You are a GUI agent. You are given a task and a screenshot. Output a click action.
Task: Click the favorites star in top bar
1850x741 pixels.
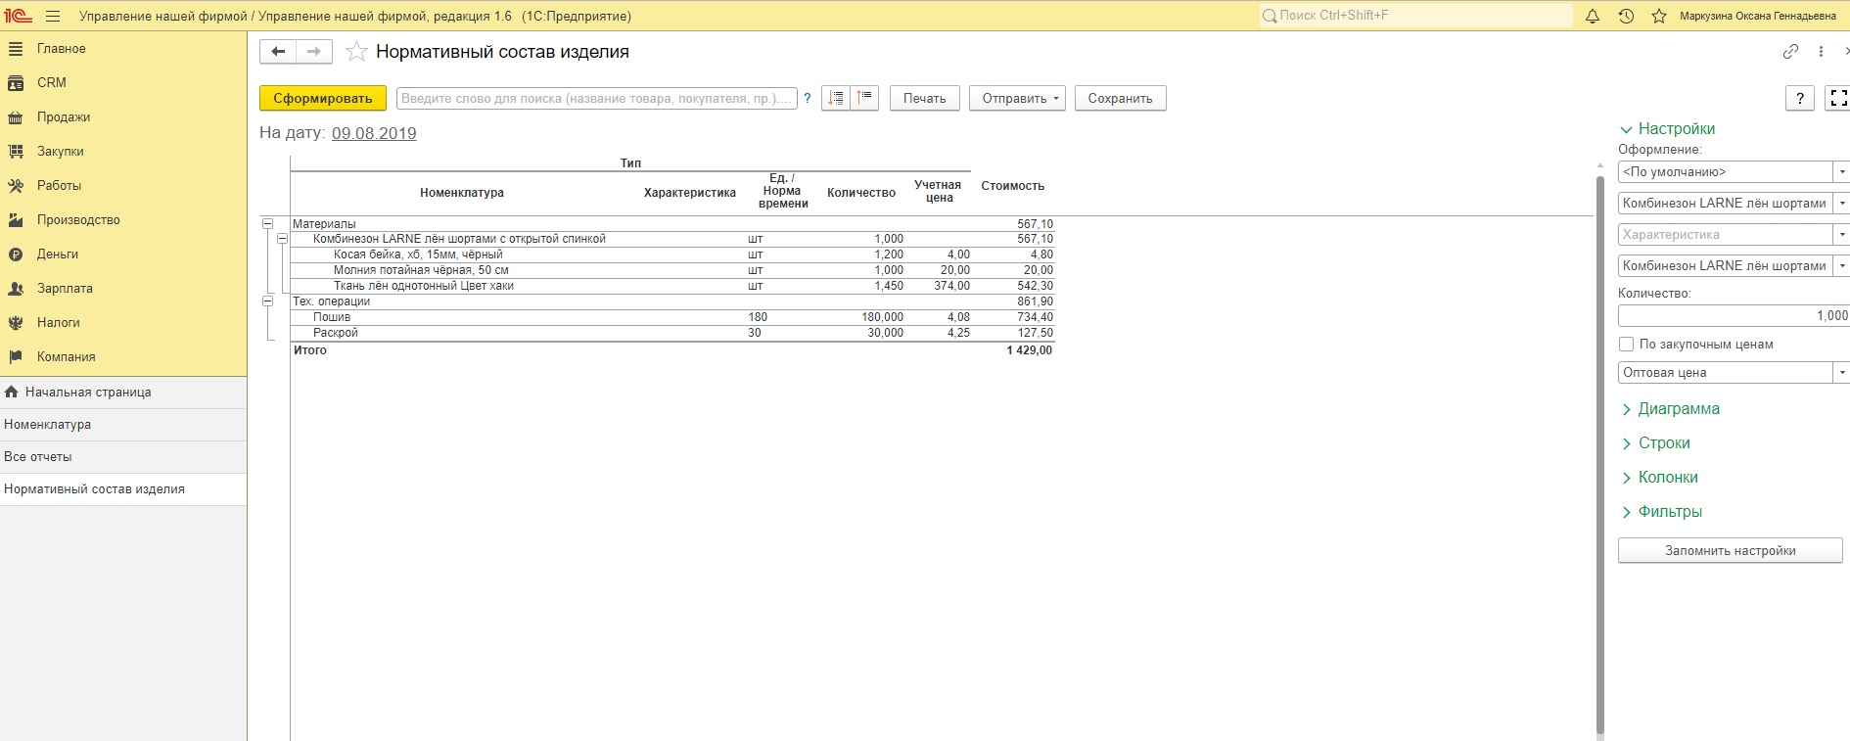tap(1659, 17)
